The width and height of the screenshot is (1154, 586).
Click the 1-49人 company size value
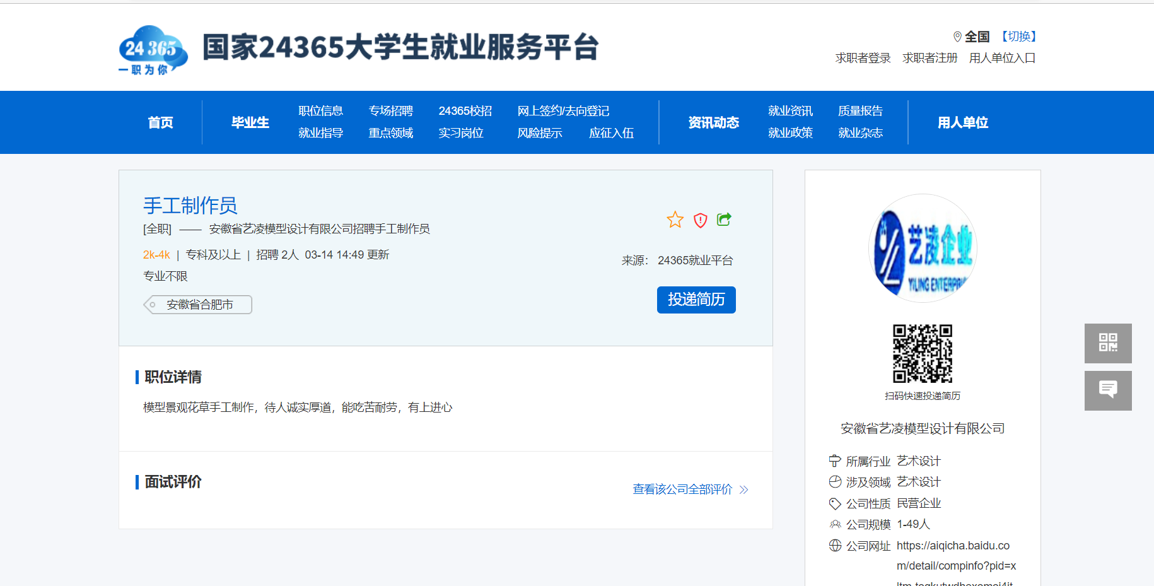coord(913,524)
